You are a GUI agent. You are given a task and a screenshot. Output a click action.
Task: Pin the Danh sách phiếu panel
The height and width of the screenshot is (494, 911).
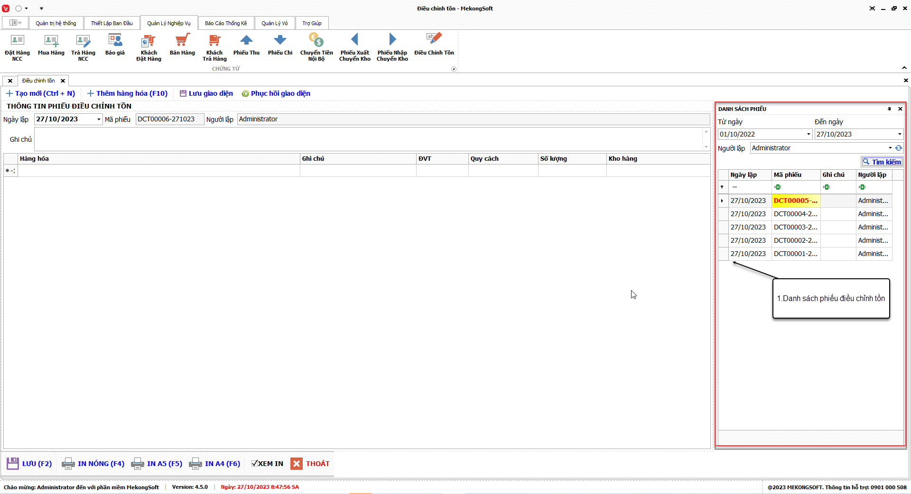coord(889,109)
